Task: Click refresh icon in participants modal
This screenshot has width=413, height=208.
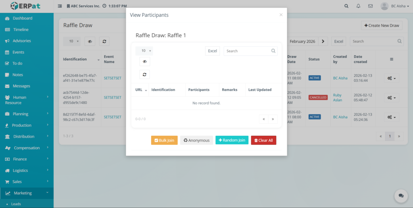Action: click(x=145, y=74)
